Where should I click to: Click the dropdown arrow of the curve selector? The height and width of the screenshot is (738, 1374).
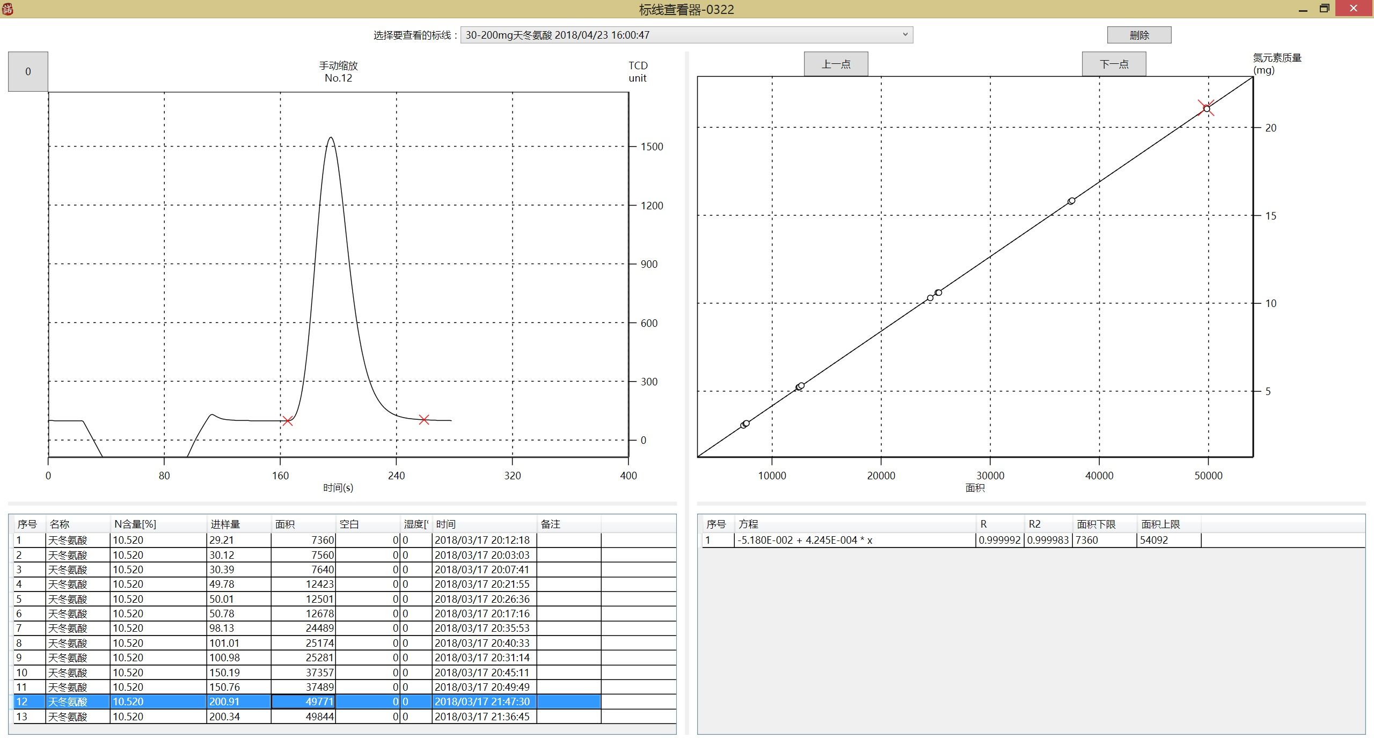click(x=905, y=35)
